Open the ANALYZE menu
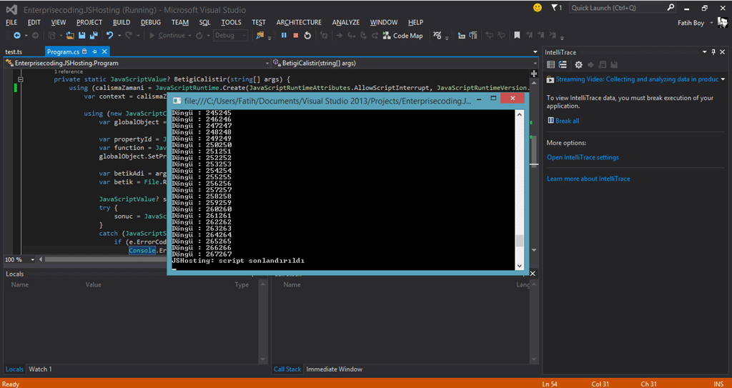The image size is (732, 388). [346, 22]
